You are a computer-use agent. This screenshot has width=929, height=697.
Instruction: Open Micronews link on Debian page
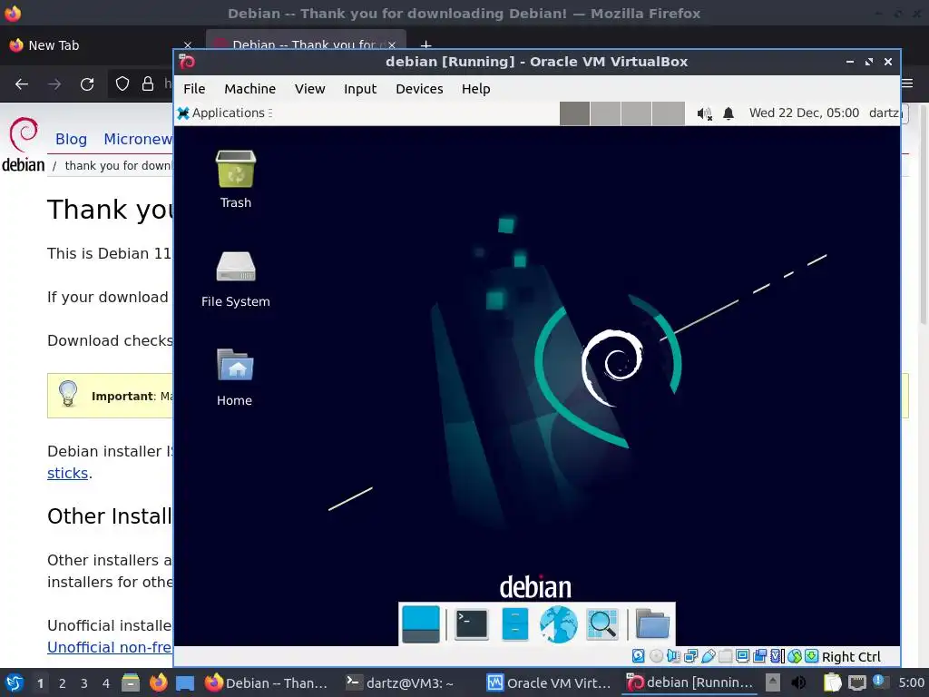click(x=138, y=139)
